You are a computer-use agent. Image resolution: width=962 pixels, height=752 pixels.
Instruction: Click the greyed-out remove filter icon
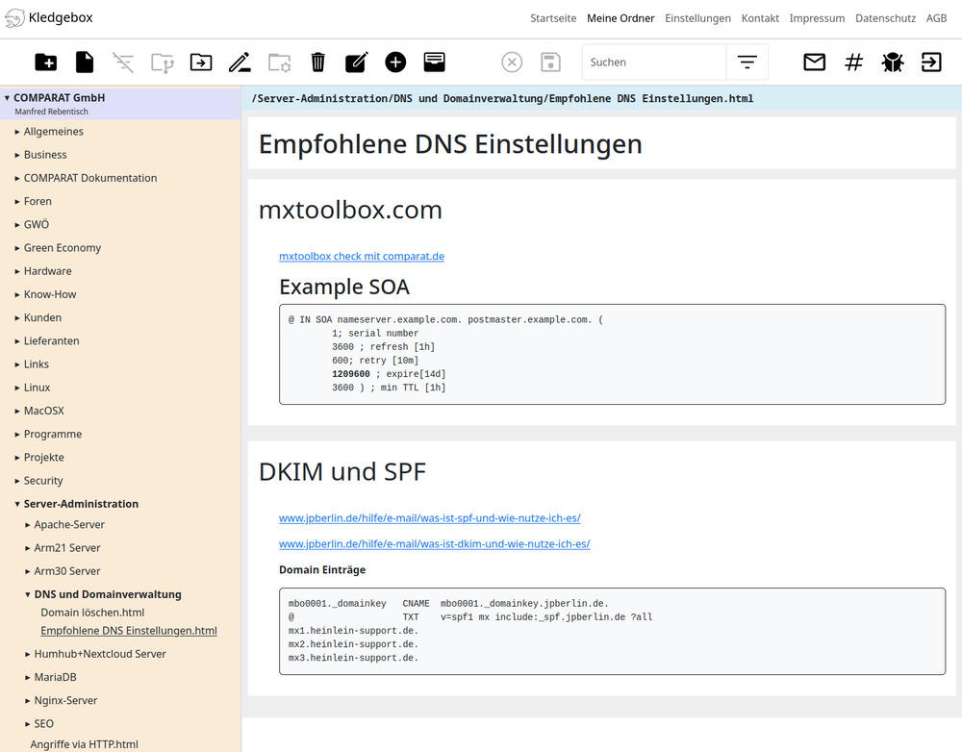[x=123, y=62]
